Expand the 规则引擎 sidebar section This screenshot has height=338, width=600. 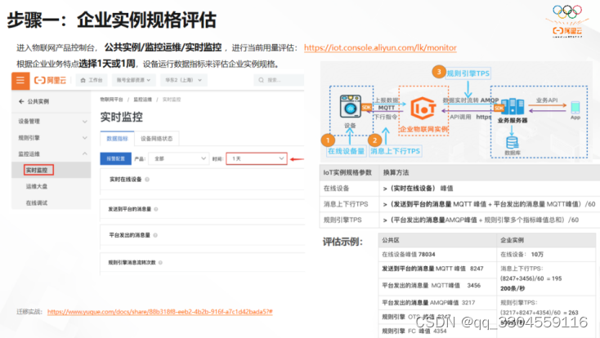coord(51,138)
